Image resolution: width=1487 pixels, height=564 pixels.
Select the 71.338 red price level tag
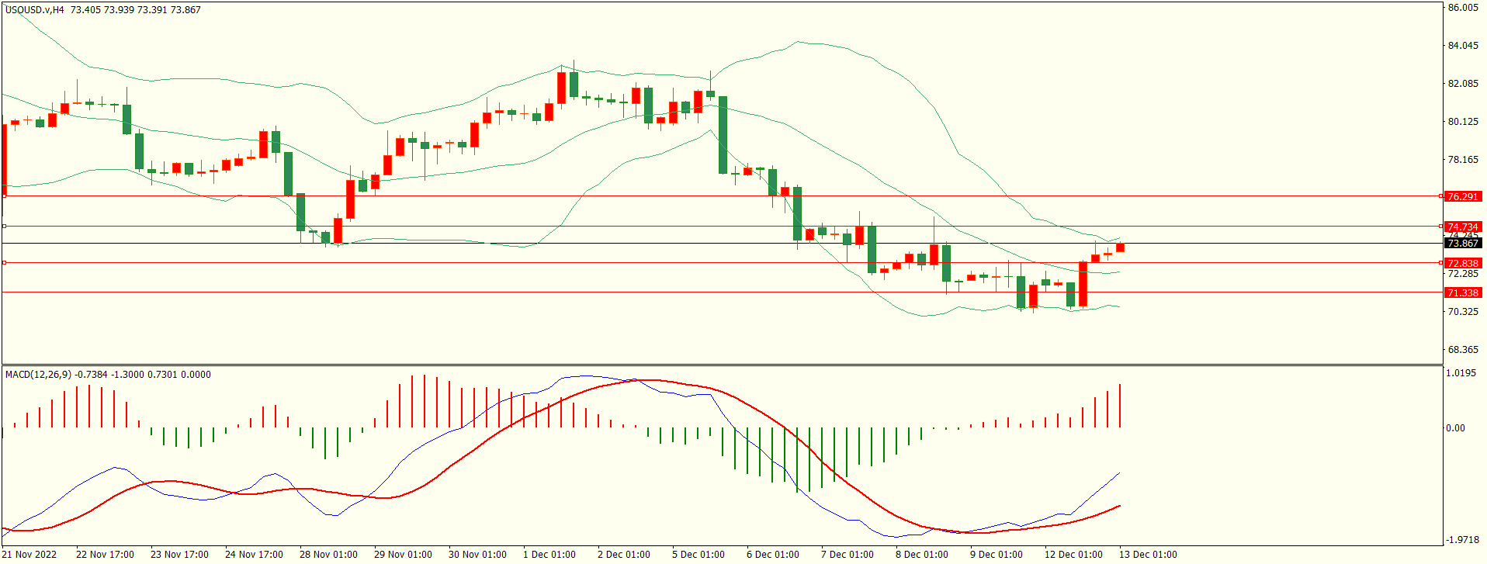point(1463,293)
